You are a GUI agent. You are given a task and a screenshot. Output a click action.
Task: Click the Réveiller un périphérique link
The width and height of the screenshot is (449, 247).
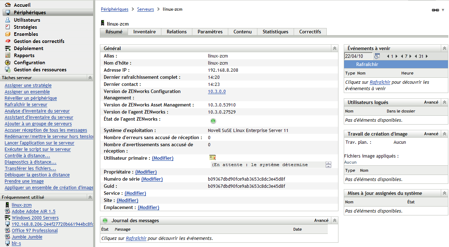31,98
